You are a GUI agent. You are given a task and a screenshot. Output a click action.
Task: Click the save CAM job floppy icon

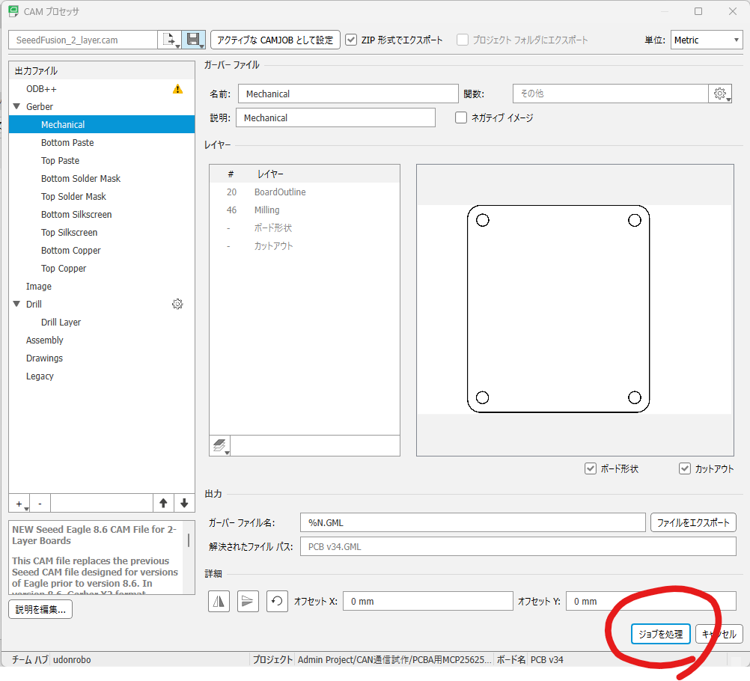coord(193,40)
